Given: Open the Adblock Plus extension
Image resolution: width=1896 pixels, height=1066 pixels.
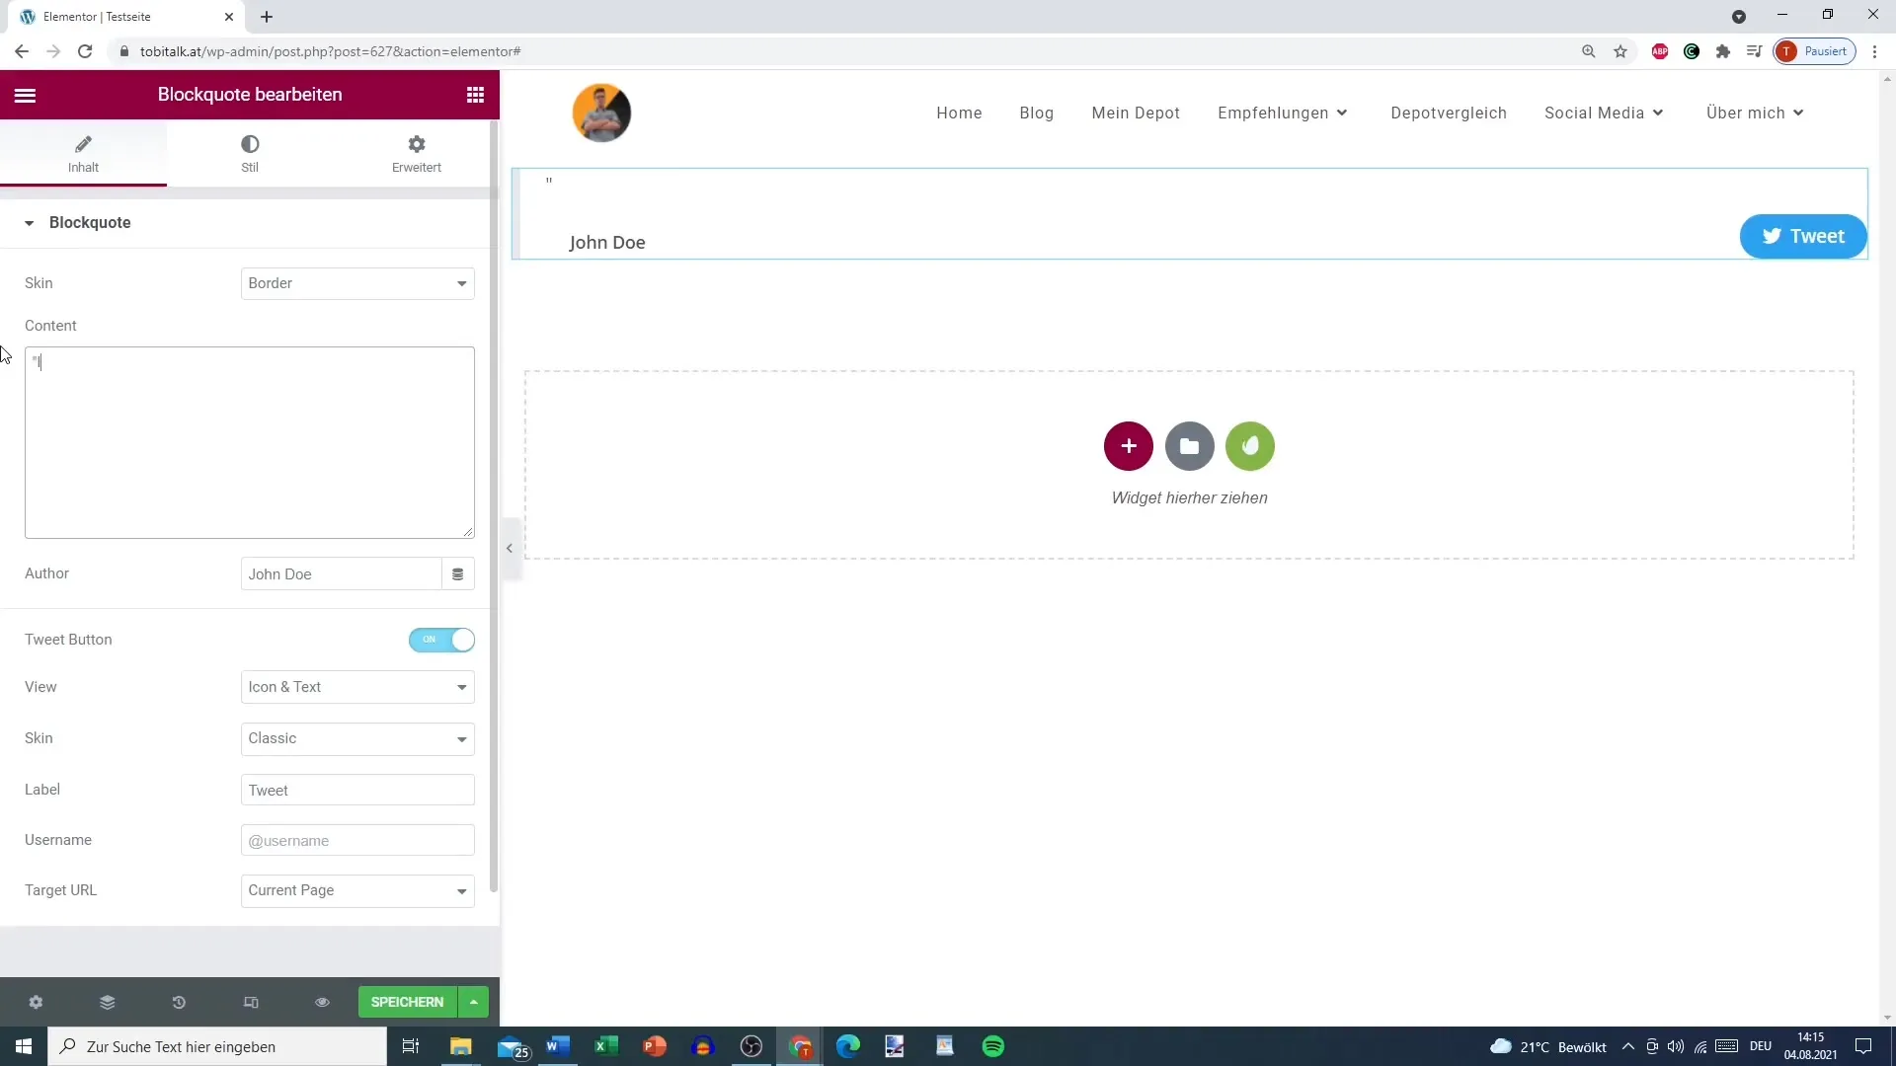Looking at the screenshot, I should (x=1660, y=51).
